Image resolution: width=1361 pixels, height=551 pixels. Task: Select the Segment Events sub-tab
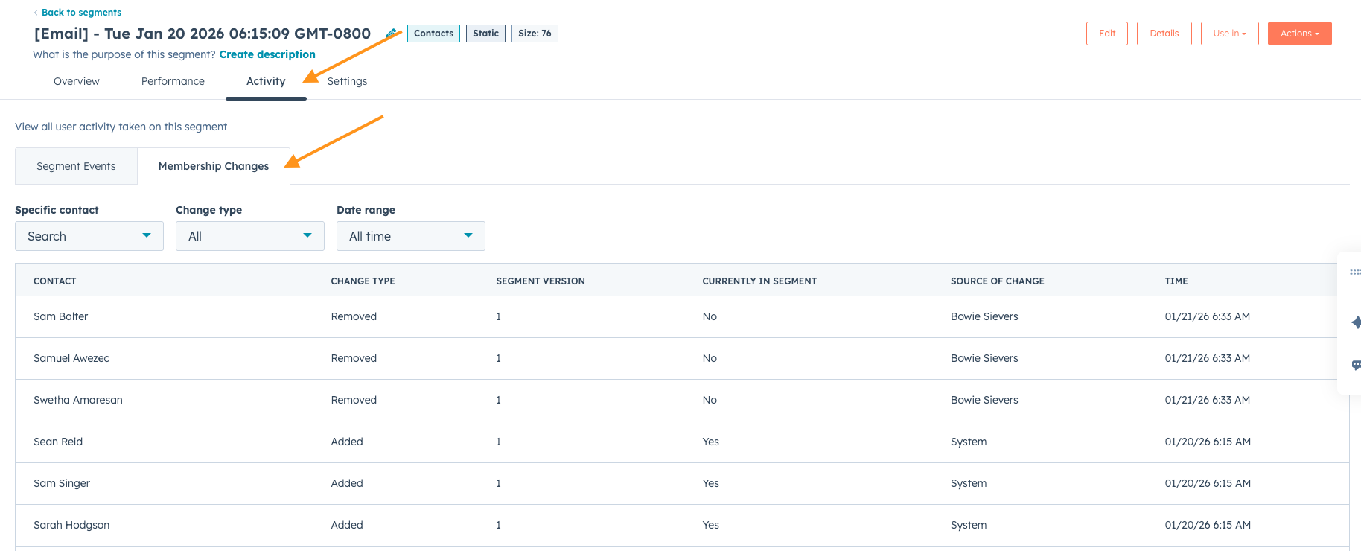point(76,166)
